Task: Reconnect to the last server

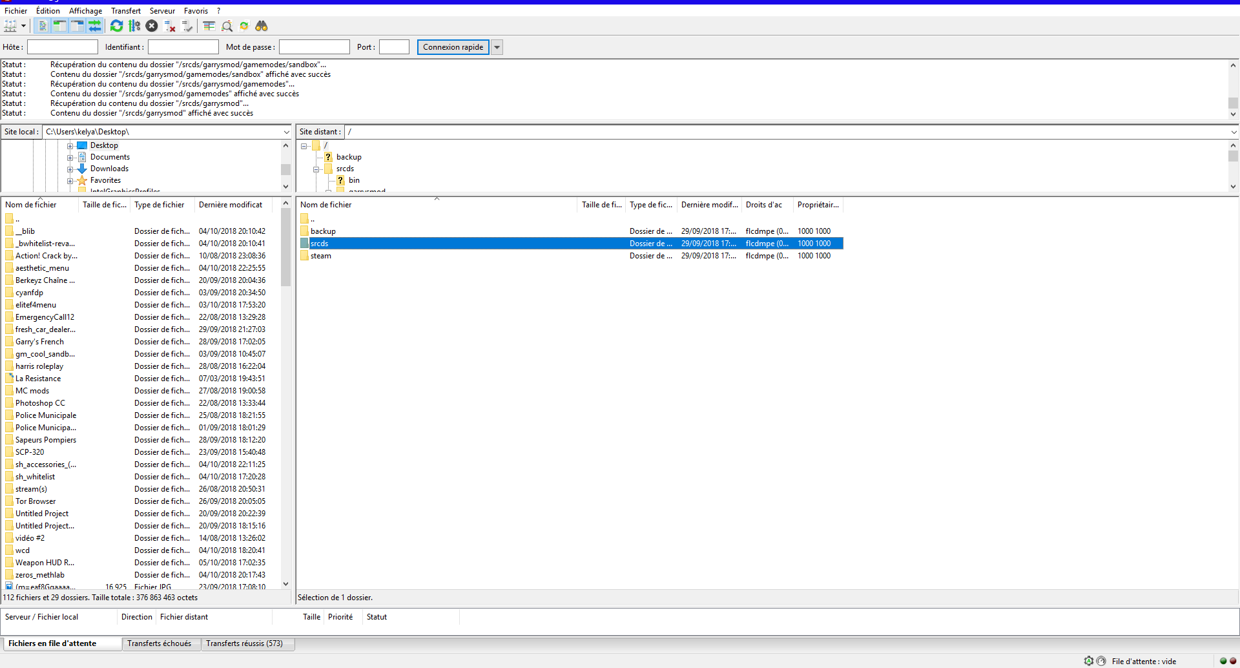Action: point(187,26)
